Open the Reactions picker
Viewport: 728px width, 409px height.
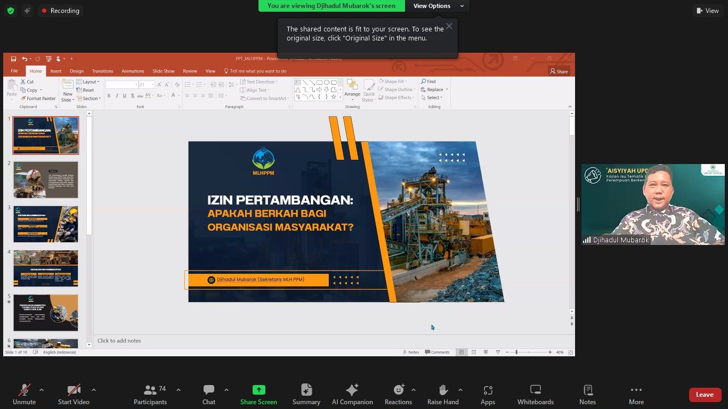coord(398,394)
